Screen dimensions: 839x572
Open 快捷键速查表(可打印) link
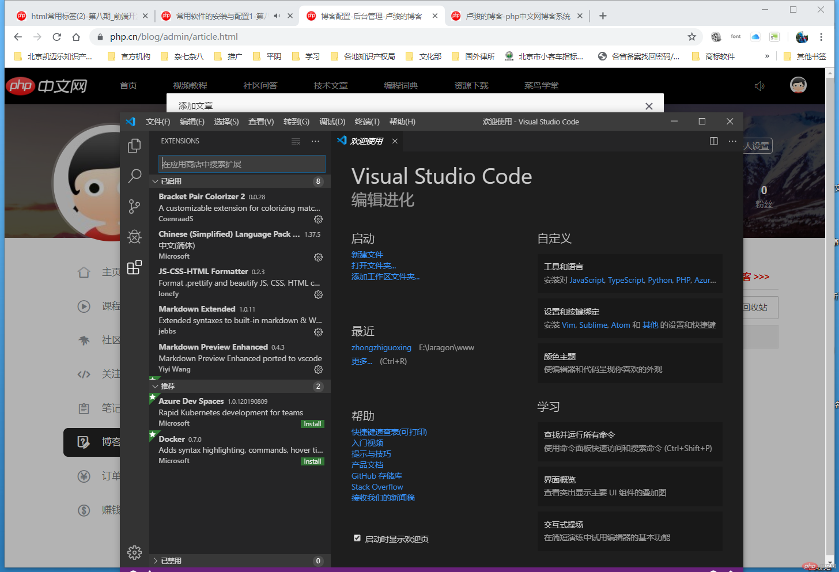(x=389, y=432)
